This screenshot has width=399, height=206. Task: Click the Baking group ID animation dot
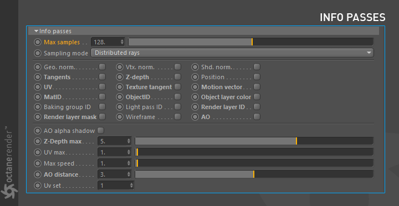click(38, 107)
